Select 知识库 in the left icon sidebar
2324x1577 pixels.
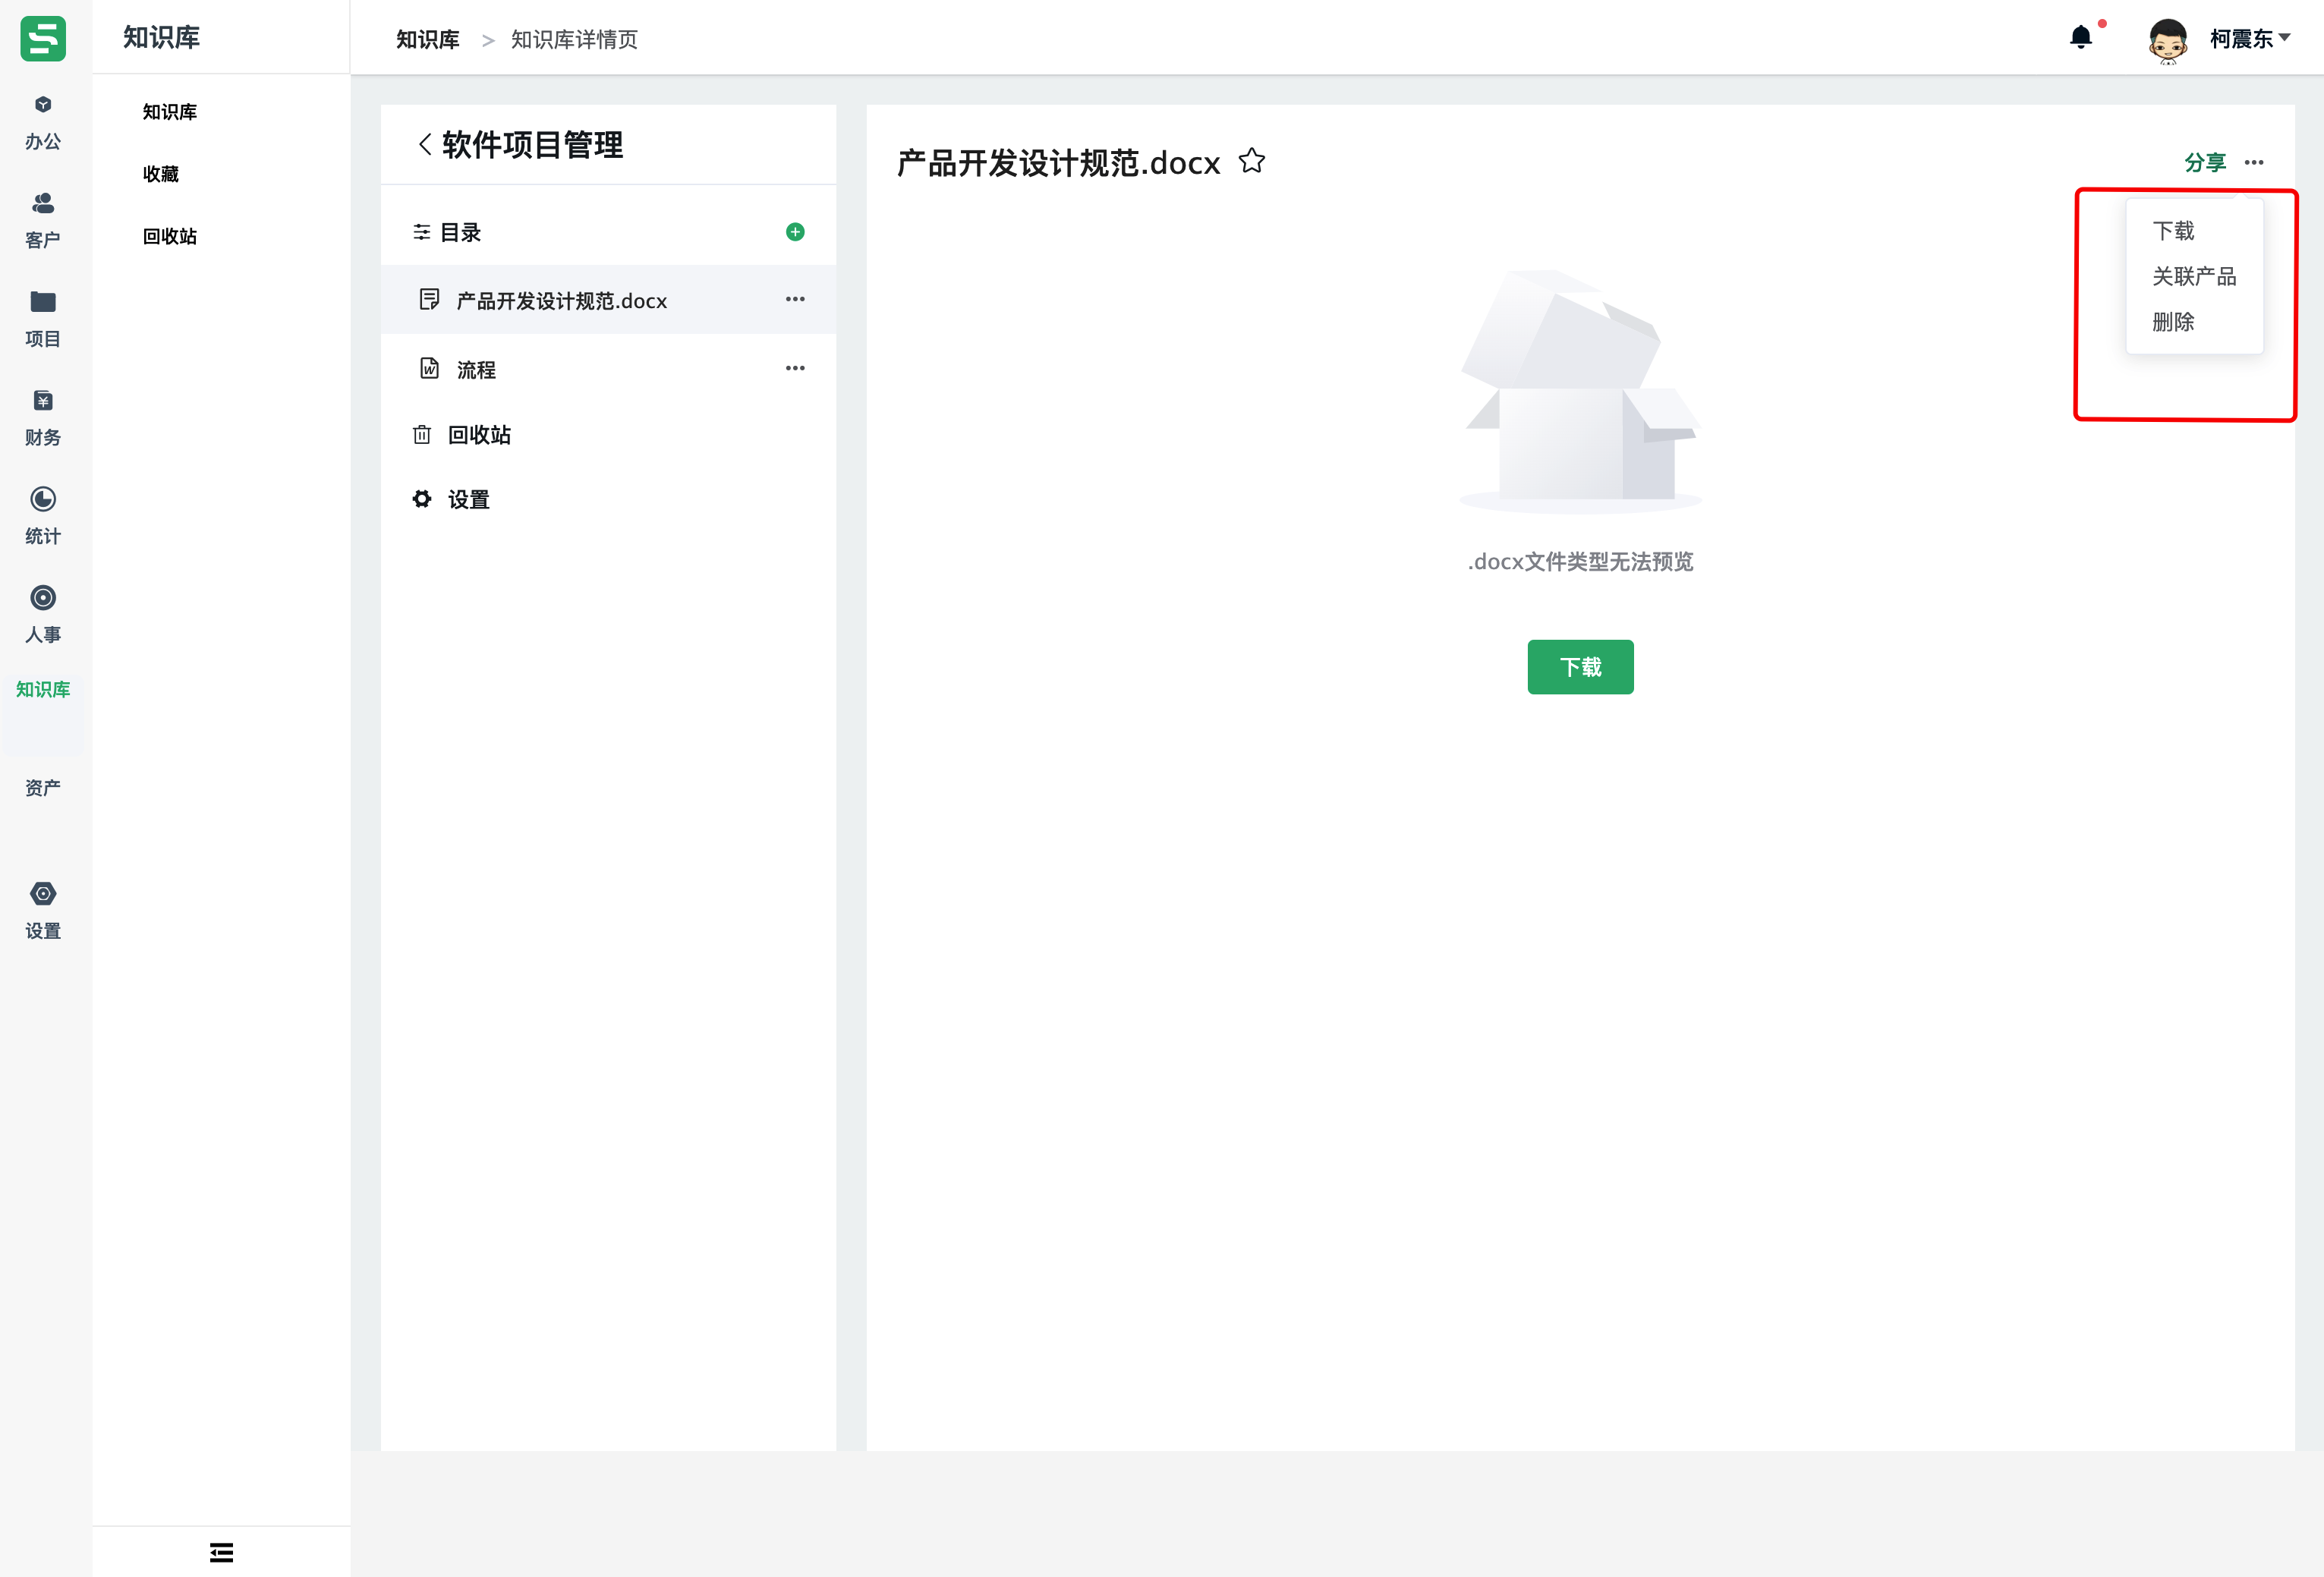click(x=43, y=689)
